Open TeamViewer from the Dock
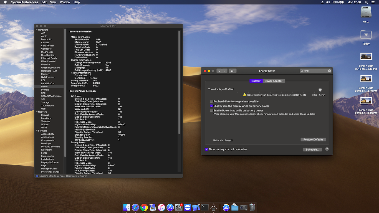 click(188, 207)
